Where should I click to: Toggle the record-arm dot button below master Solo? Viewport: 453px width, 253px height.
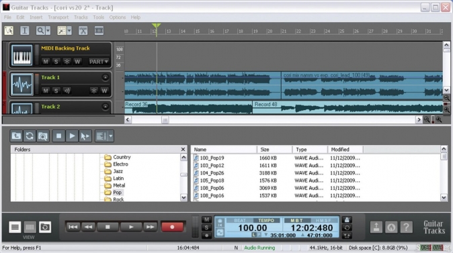[x=206, y=236]
